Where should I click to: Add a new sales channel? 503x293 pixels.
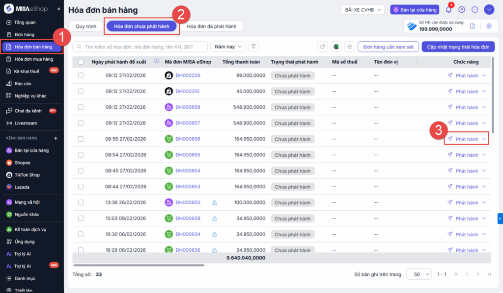pos(56,138)
